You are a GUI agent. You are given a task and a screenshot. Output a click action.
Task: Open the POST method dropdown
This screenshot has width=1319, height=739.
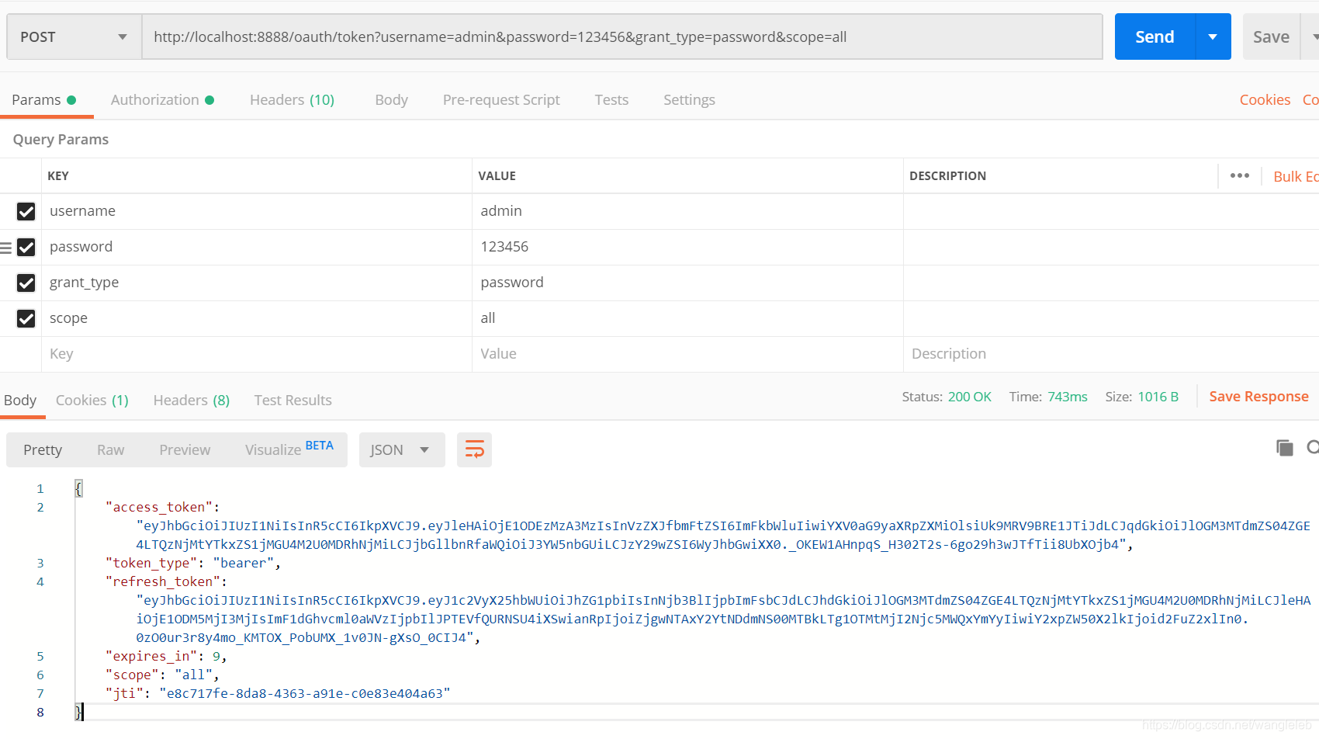pyautogui.click(x=74, y=36)
